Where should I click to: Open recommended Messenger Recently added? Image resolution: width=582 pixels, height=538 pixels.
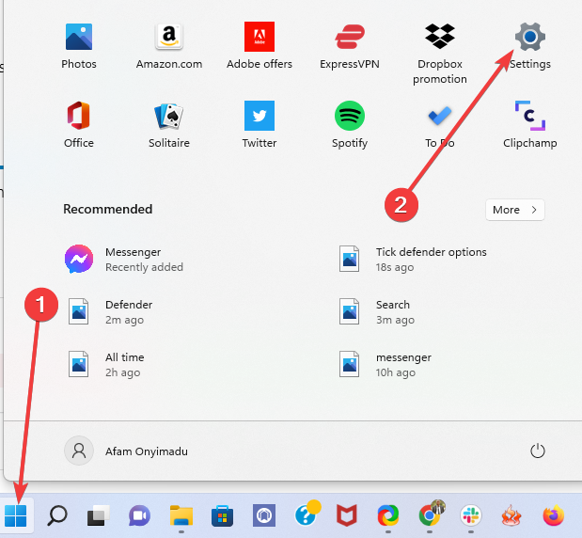pos(124,260)
